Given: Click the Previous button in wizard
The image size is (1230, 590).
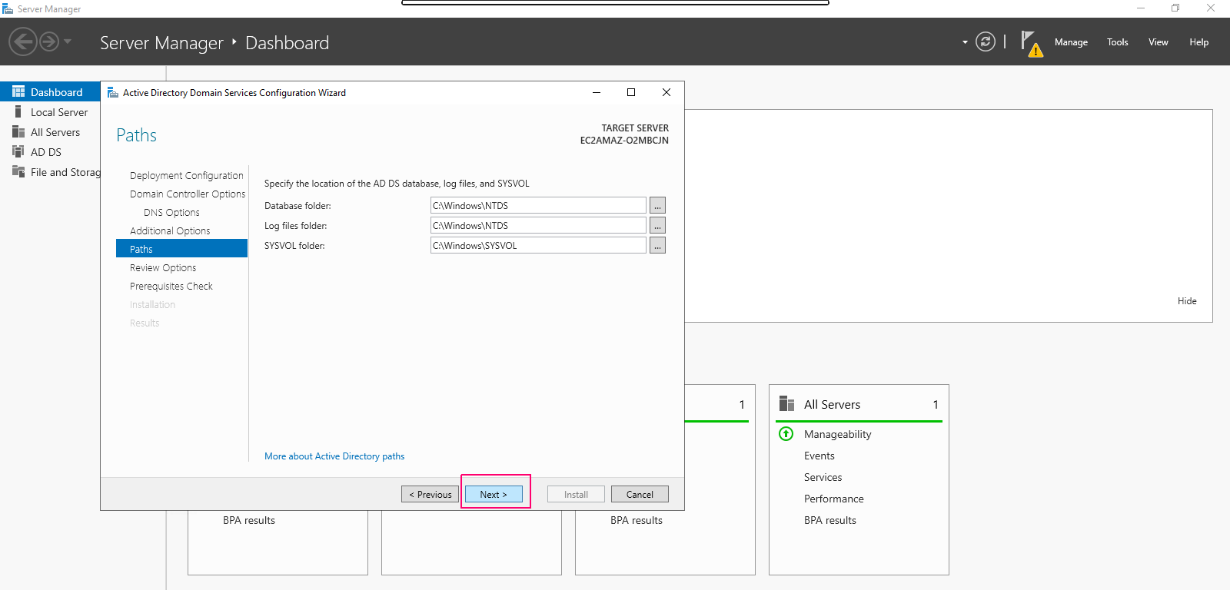Looking at the screenshot, I should [x=430, y=495].
